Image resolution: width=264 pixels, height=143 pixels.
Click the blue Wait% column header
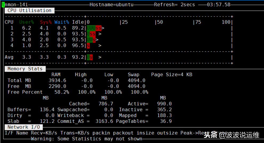62,22
